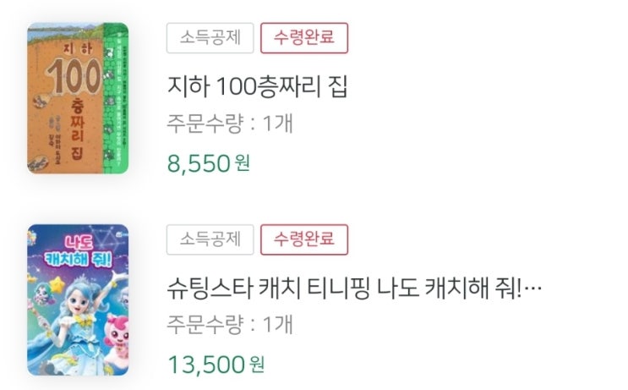The width and height of the screenshot is (628, 390).
Task: Click the ellipsis ending the 티니핑 title
Action: (x=532, y=288)
